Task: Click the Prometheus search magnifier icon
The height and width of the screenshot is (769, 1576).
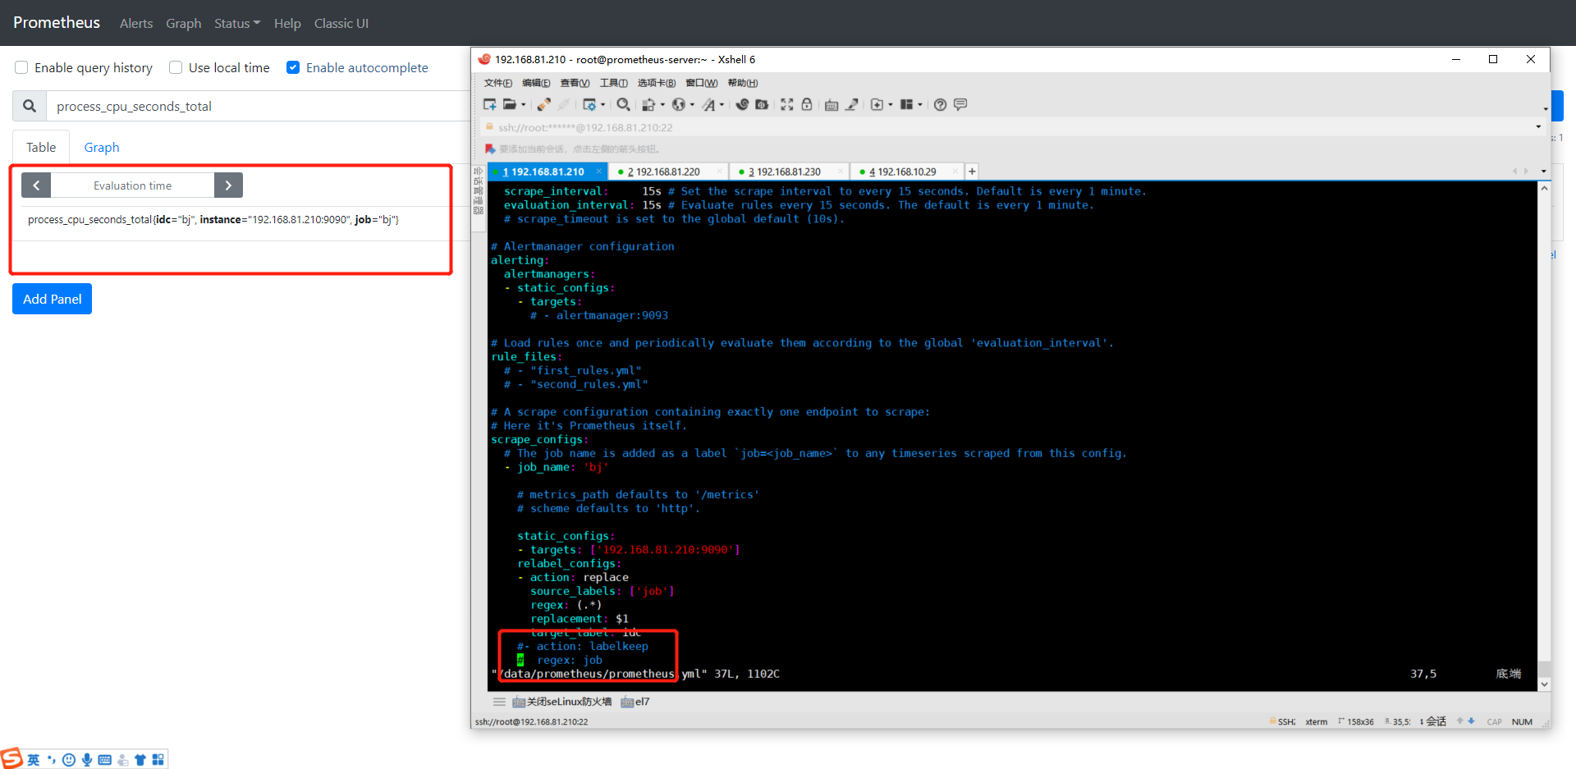Action: 30,105
